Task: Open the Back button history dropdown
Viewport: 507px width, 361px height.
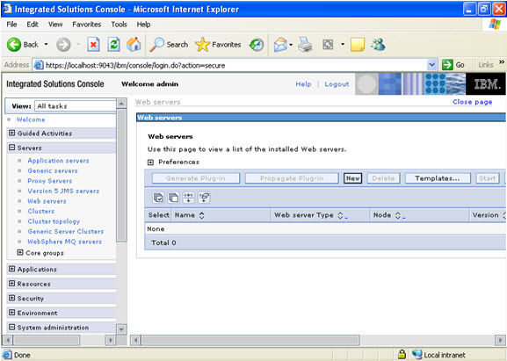Action: click(x=46, y=44)
